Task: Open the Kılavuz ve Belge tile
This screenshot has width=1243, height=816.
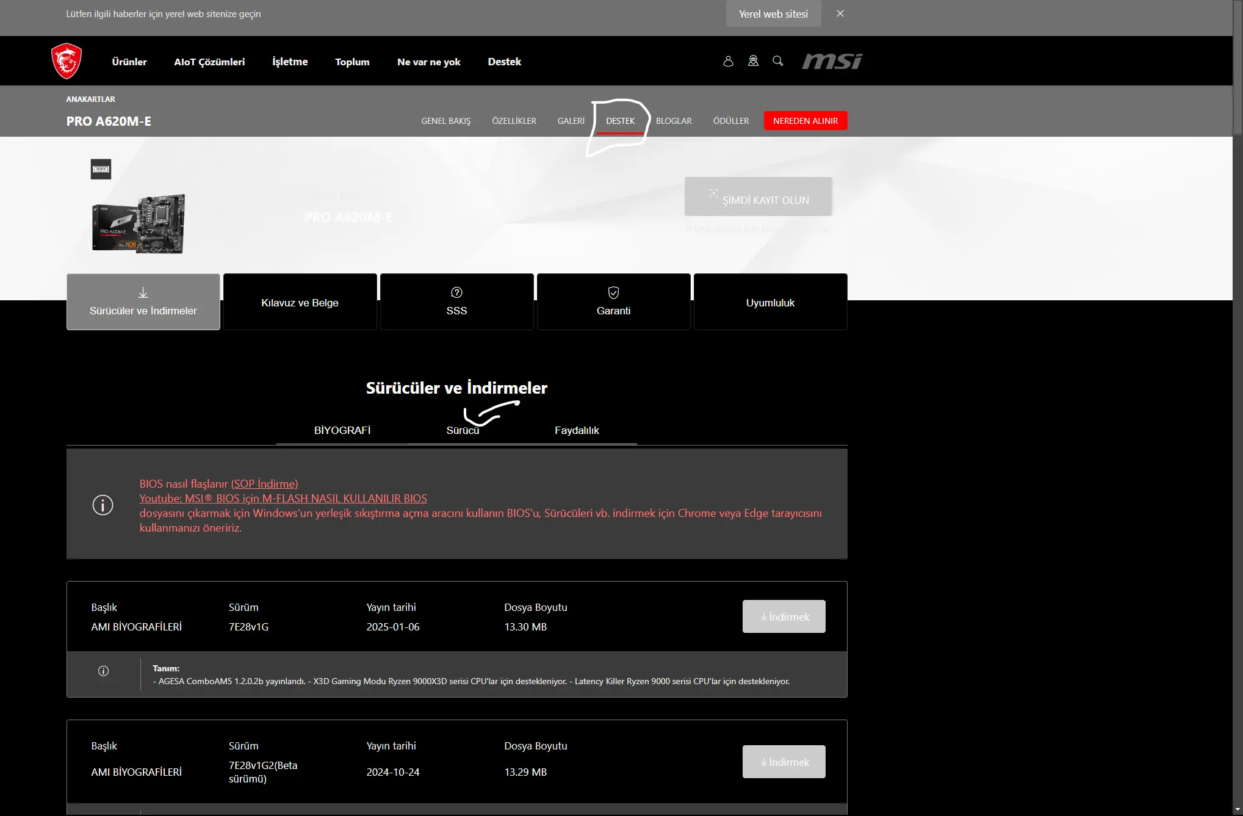Action: click(300, 302)
